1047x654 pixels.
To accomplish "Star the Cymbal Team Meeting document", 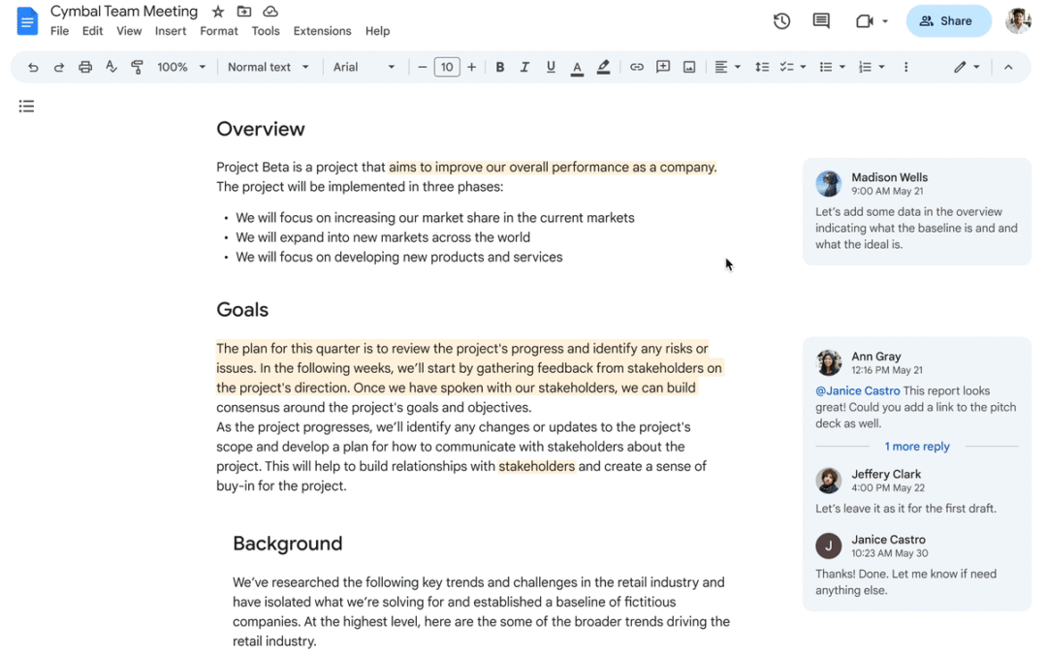I will coord(218,12).
